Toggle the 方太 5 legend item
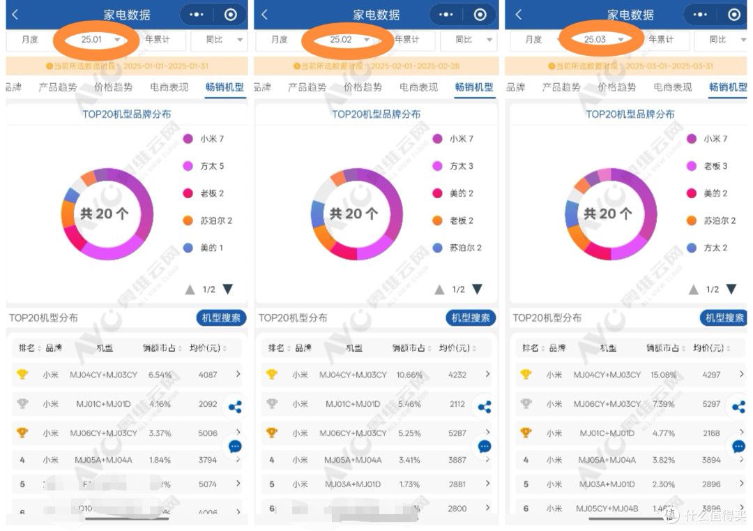Screen dimensions: 753x531 (x=204, y=166)
